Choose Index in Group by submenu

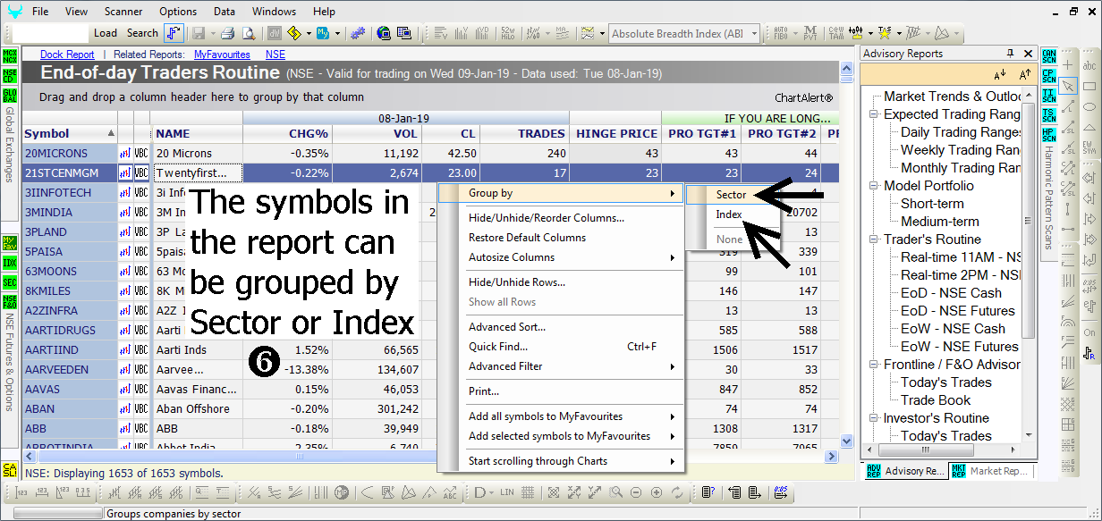[729, 214]
